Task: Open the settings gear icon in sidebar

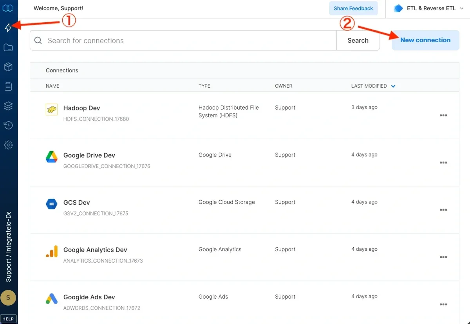Action: pyautogui.click(x=8, y=145)
